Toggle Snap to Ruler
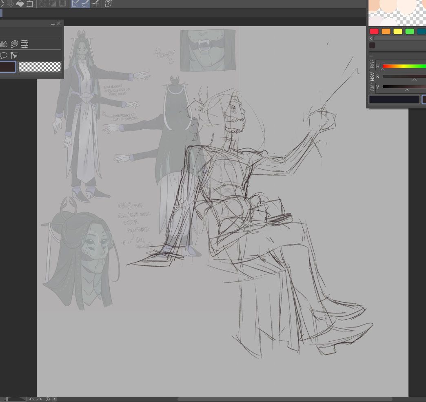The height and width of the screenshot is (402, 426). click(75, 4)
